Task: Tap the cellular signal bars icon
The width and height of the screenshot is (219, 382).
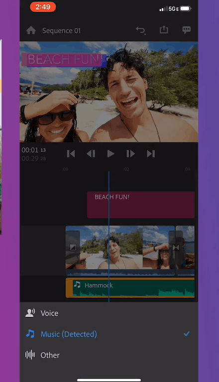Action: [163, 9]
